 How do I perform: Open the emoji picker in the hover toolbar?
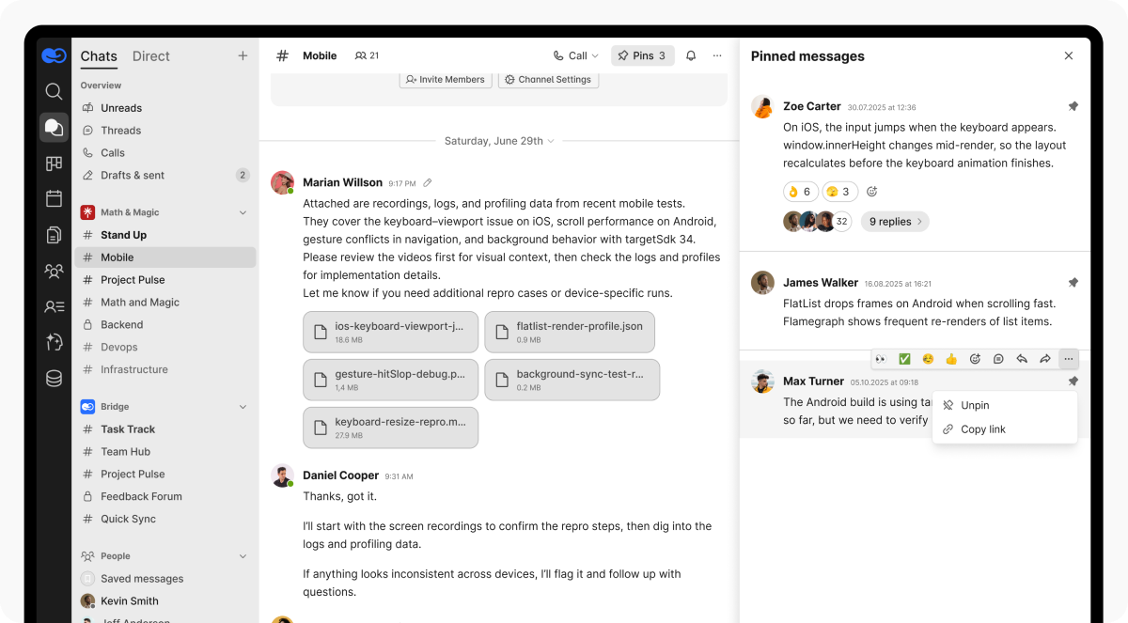coord(975,358)
